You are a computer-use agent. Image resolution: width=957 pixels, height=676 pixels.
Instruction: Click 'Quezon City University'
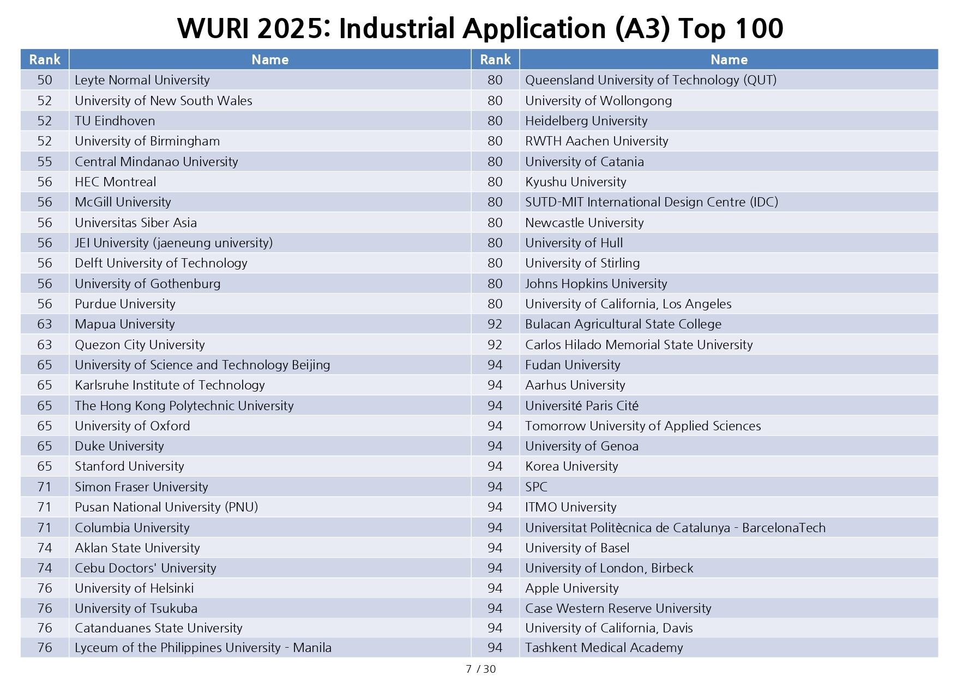click(x=140, y=345)
